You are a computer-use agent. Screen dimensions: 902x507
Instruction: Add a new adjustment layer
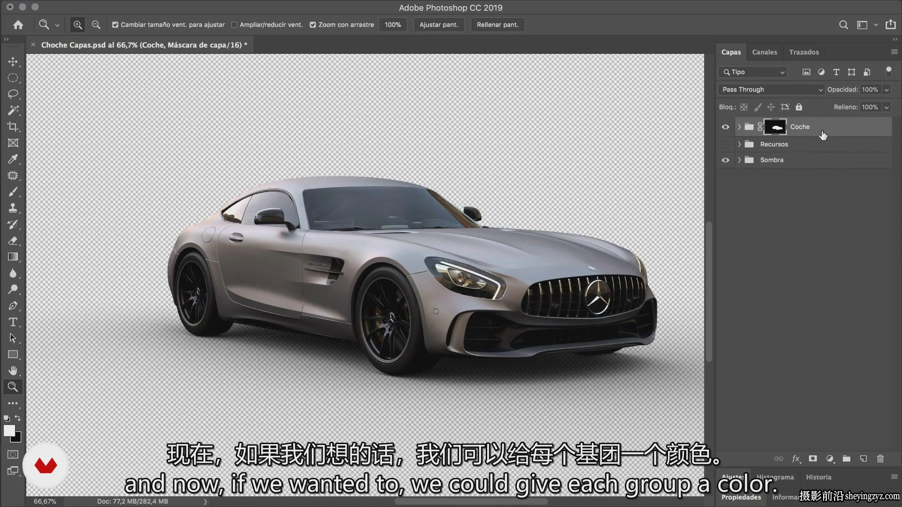click(x=830, y=459)
